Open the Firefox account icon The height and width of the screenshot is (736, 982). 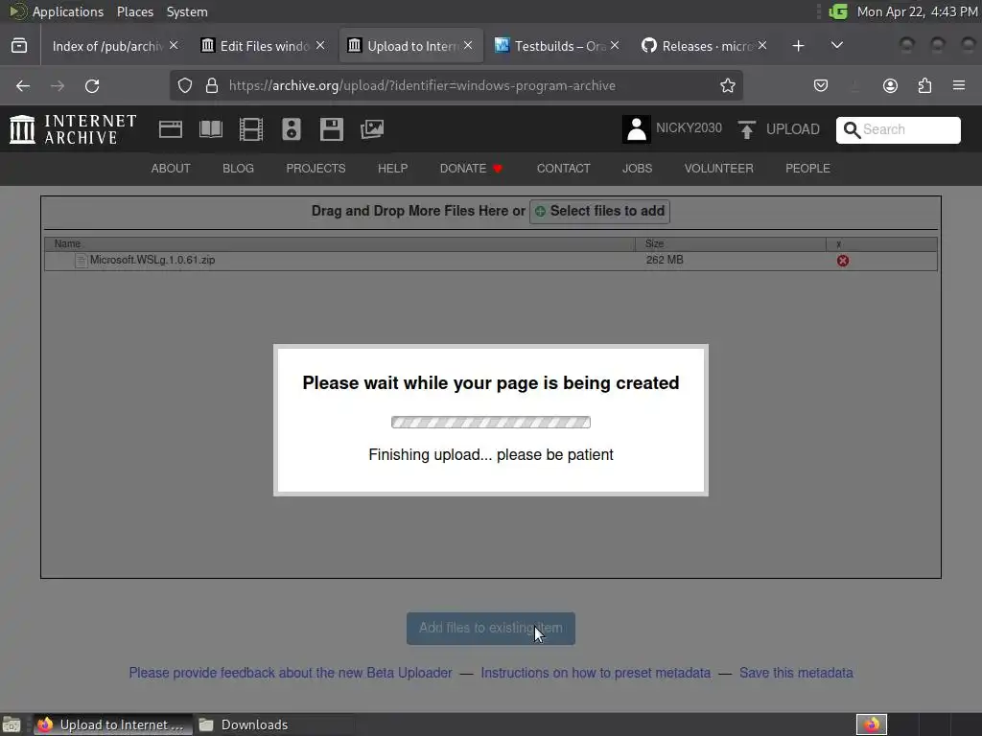pos(890,85)
